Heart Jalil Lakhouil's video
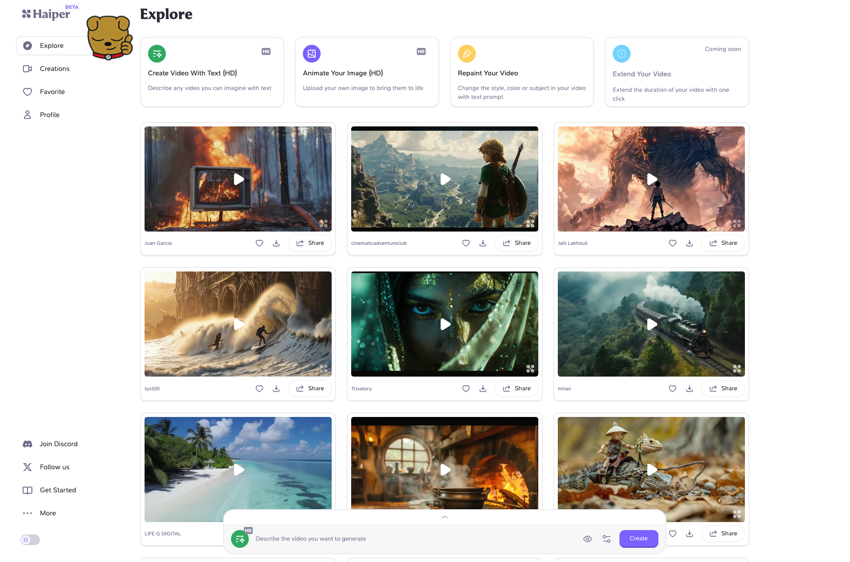The image size is (850, 562). tap(673, 243)
